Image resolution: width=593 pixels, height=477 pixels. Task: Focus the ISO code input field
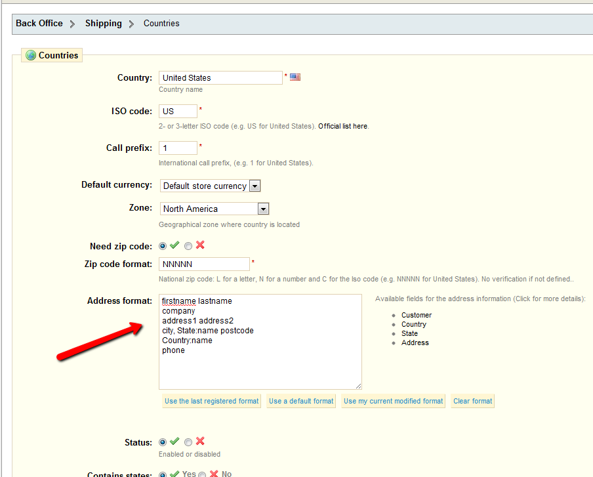(178, 111)
